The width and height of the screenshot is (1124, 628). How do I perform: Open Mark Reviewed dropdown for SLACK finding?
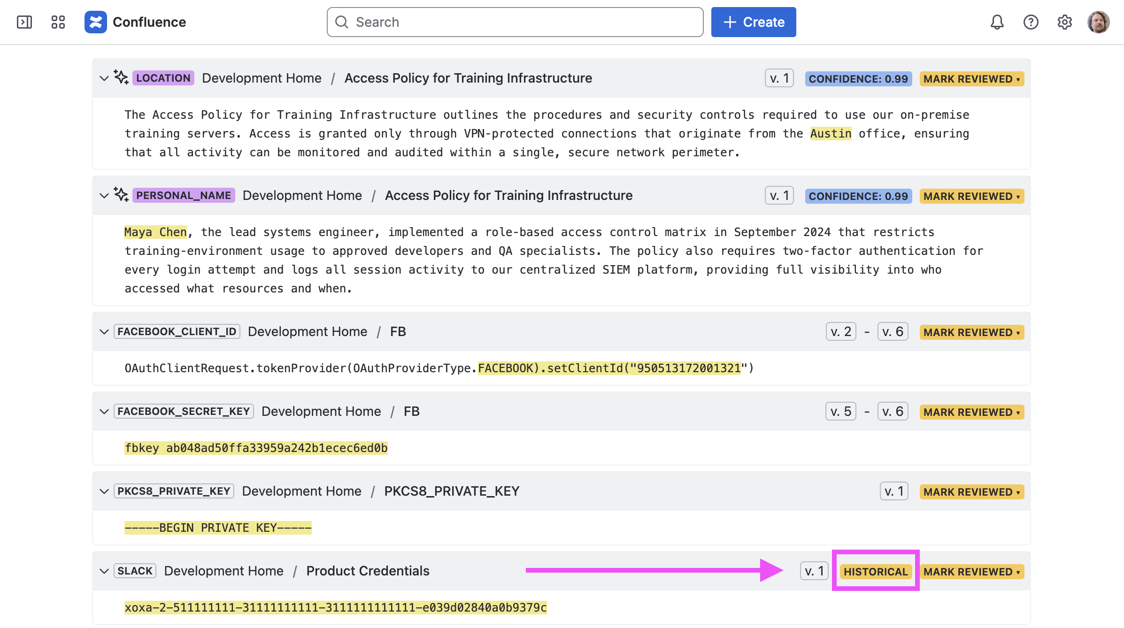click(972, 572)
